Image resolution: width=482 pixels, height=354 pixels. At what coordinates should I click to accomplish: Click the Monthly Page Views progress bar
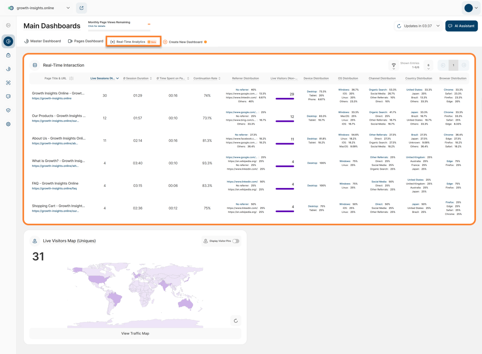(119, 30)
